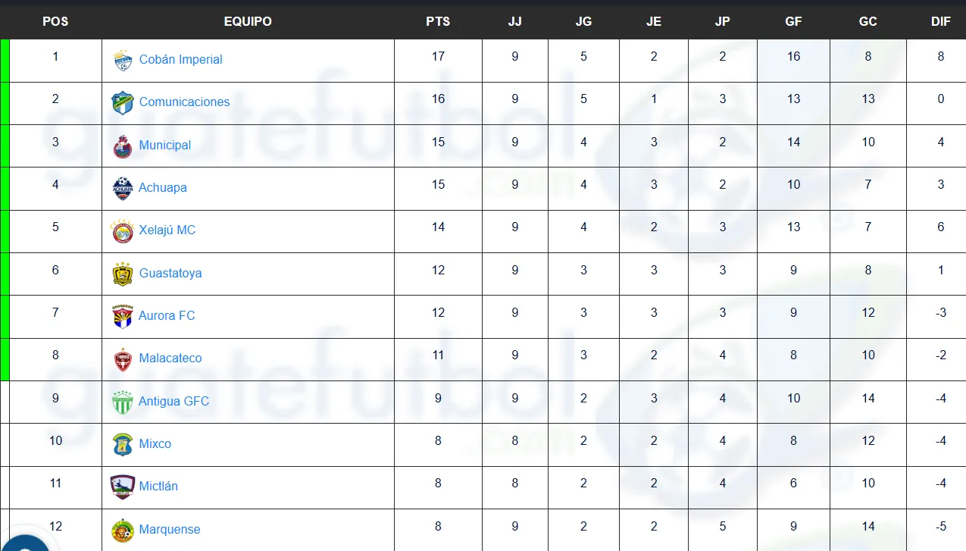Open the Mictlán team page link
The width and height of the screenshot is (966, 551).
tap(158, 487)
